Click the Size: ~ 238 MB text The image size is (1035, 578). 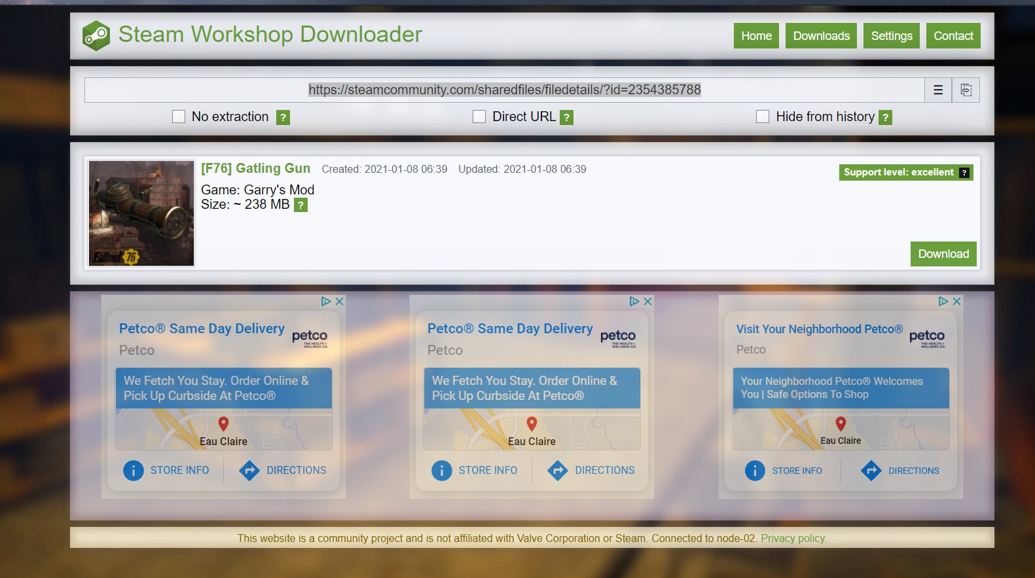pos(245,204)
